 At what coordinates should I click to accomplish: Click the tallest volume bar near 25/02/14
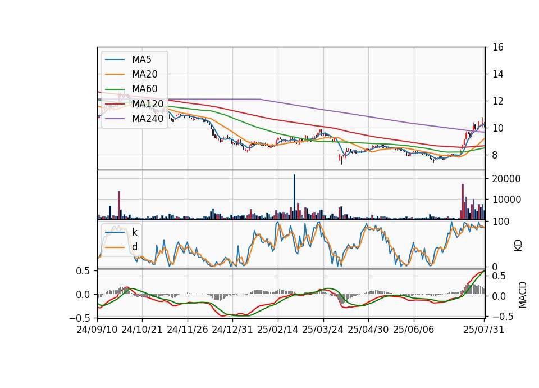[x=294, y=197]
